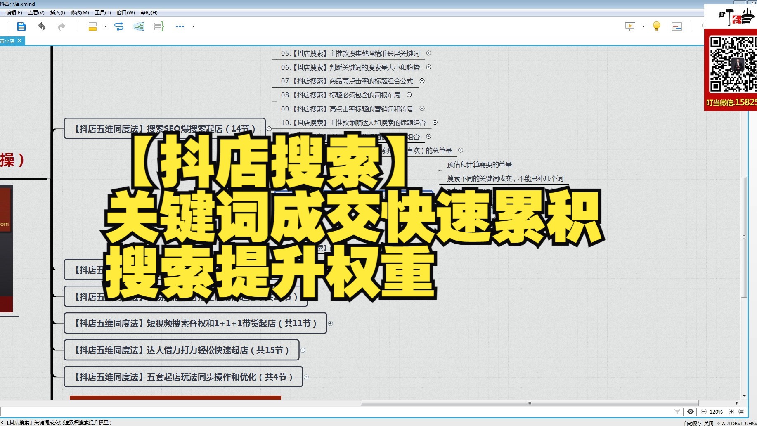Open the 插入(I) menu
Screen dimensions: 757x426
(58, 13)
